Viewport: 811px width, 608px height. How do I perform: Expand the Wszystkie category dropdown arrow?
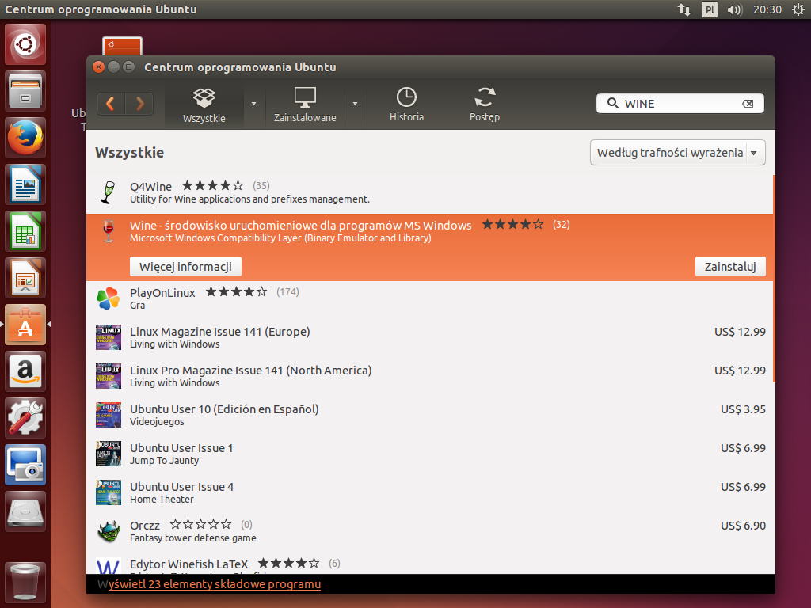(253, 104)
